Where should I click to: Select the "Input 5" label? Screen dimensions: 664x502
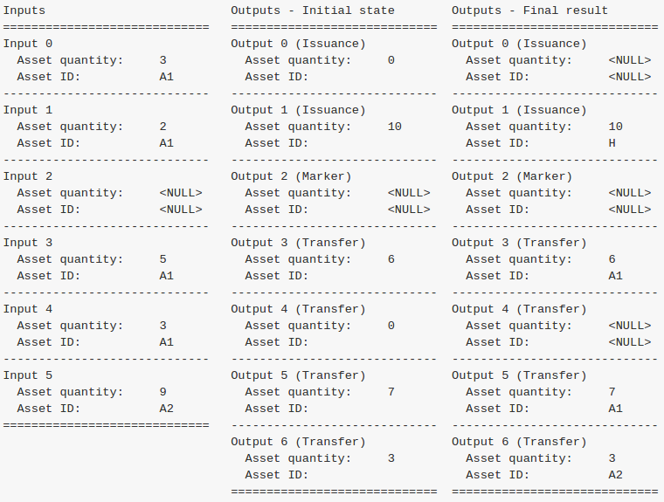[x=28, y=375]
